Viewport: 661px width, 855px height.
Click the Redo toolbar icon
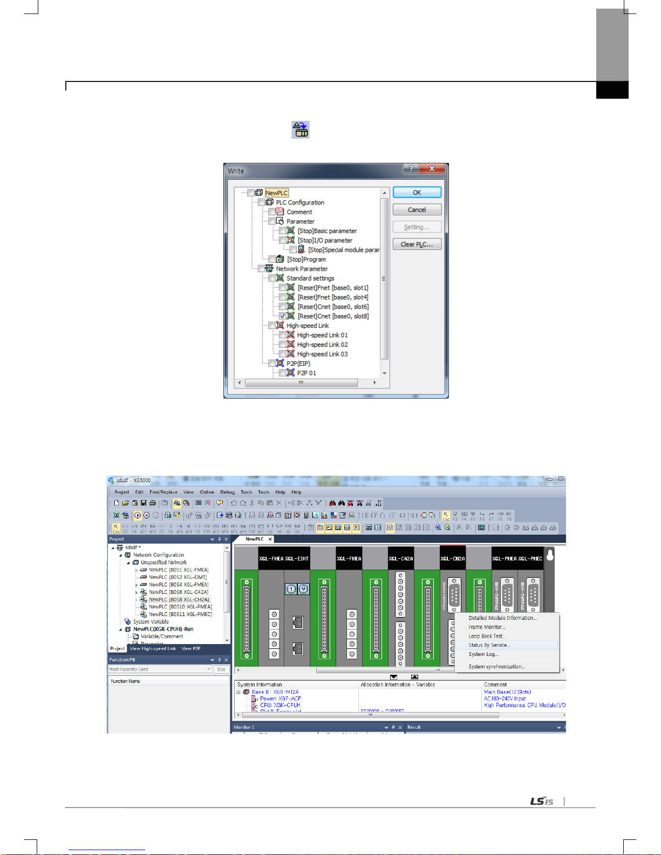point(243,503)
